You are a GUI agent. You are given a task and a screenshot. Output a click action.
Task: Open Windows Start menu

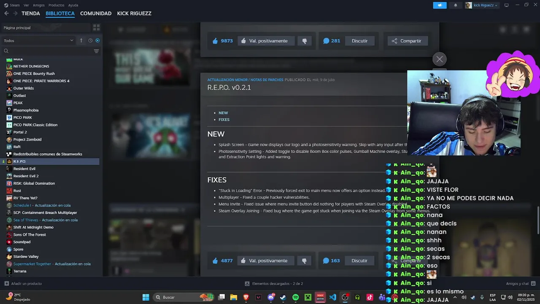(146, 297)
